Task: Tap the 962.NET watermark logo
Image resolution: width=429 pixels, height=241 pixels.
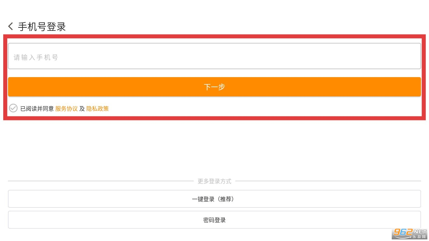Action: 409,234
